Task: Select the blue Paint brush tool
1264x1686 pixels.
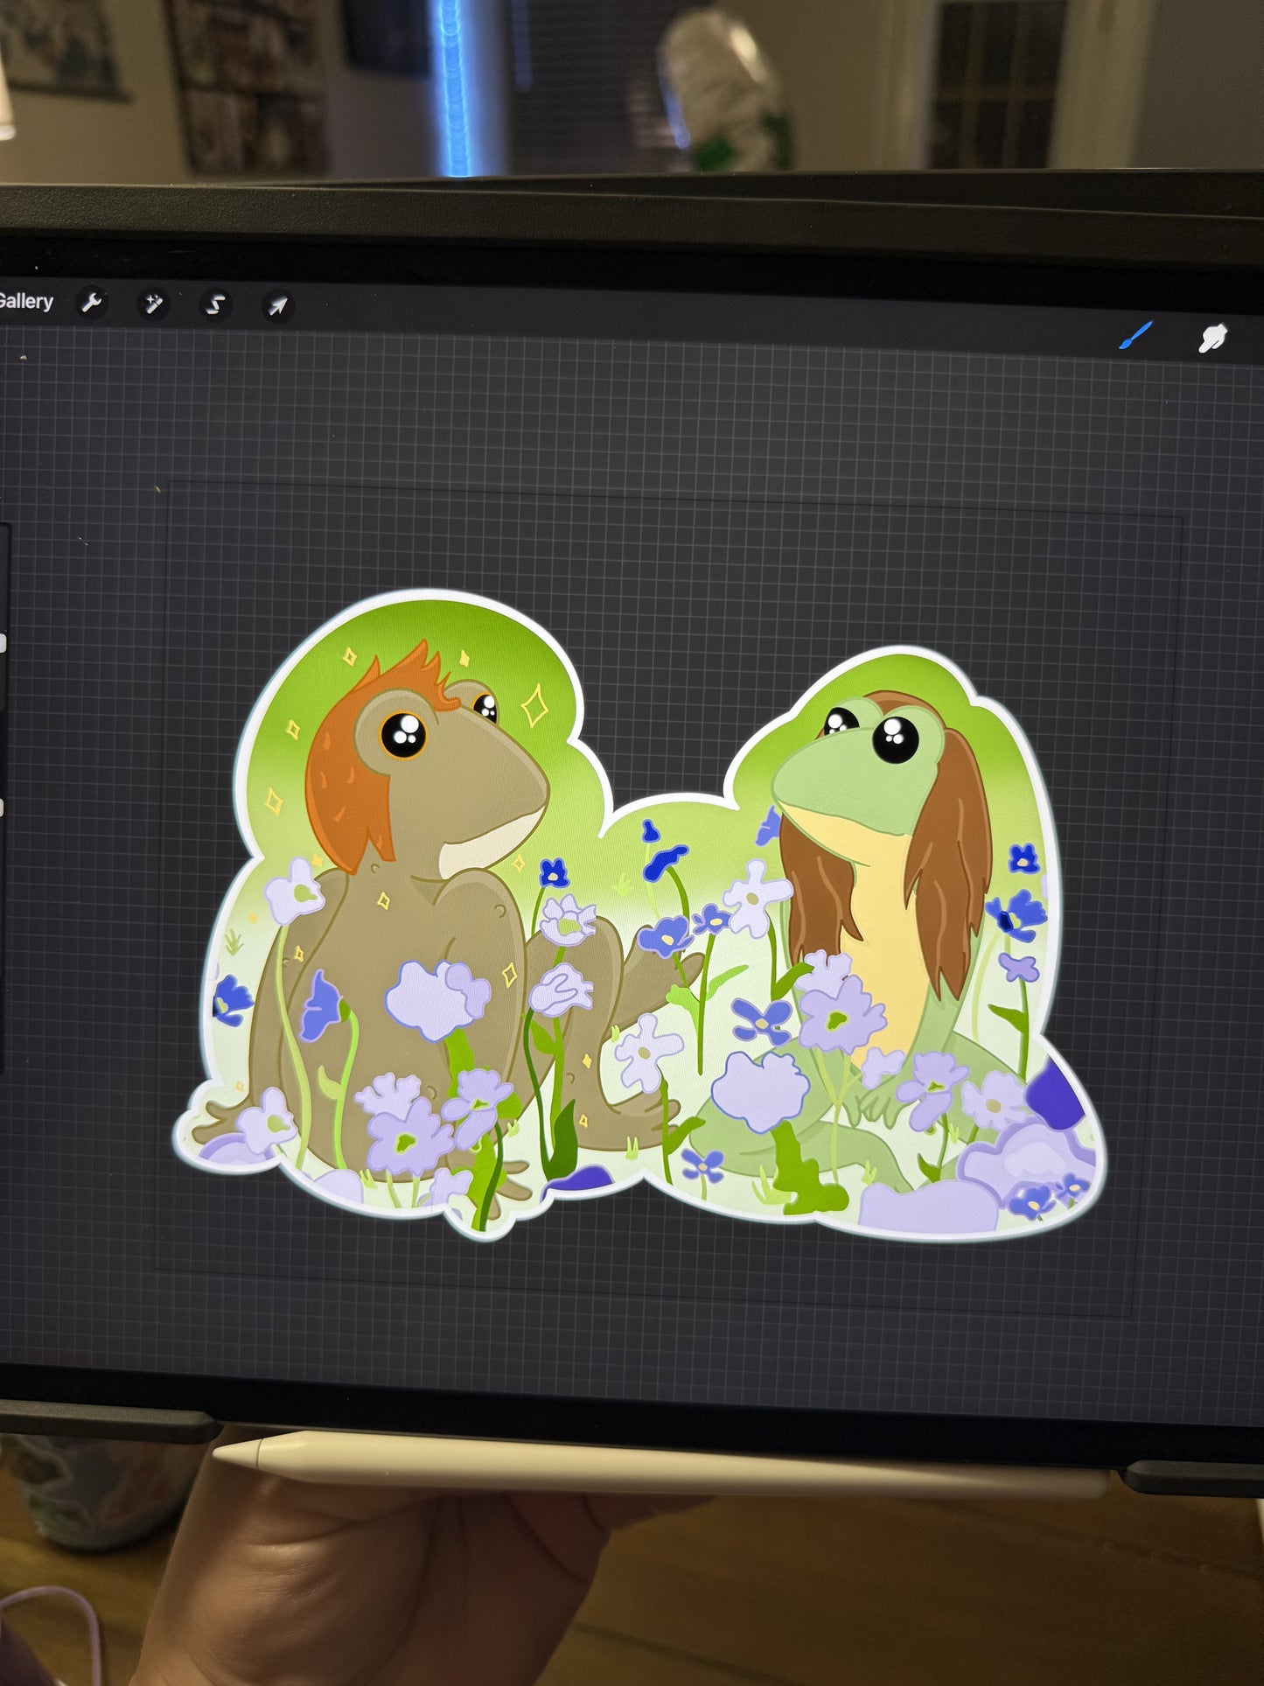Action: pos(1135,334)
